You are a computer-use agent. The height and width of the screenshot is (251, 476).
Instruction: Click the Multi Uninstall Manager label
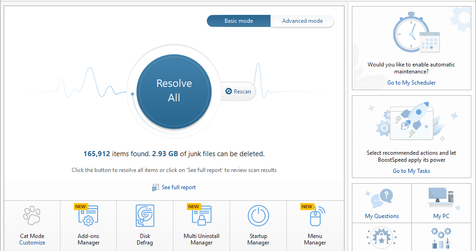(202, 239)
